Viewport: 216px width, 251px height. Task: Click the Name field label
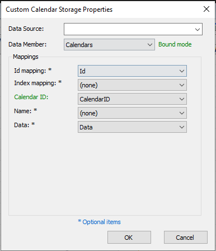[x=26, y=111]
